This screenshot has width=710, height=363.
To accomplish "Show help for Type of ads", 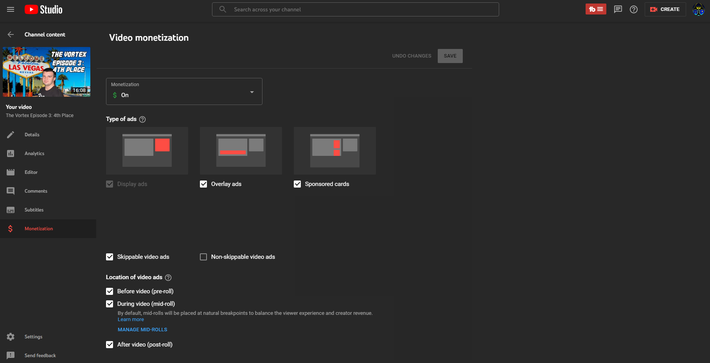I will 142,119.
